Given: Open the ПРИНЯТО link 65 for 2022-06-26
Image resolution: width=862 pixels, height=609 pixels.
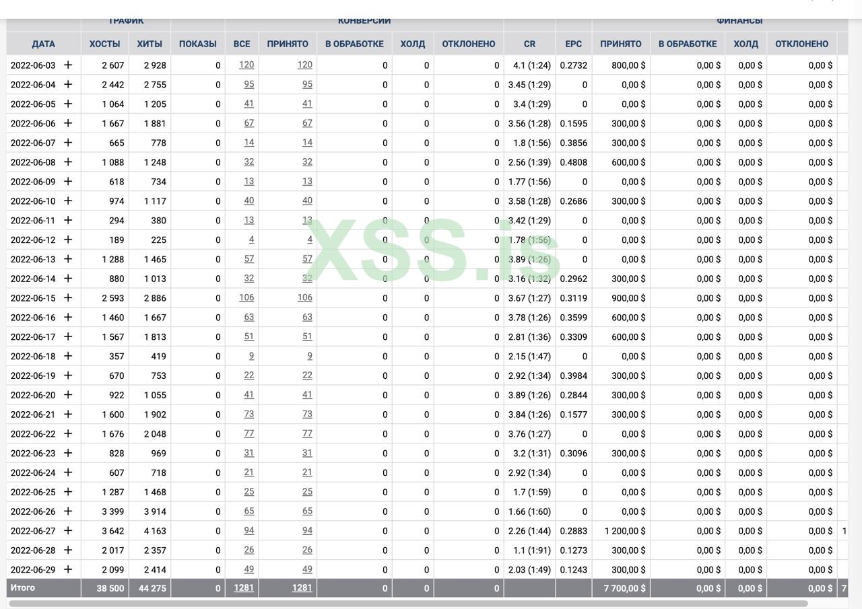Looking at the screenshot, I should tap(307, 511).
